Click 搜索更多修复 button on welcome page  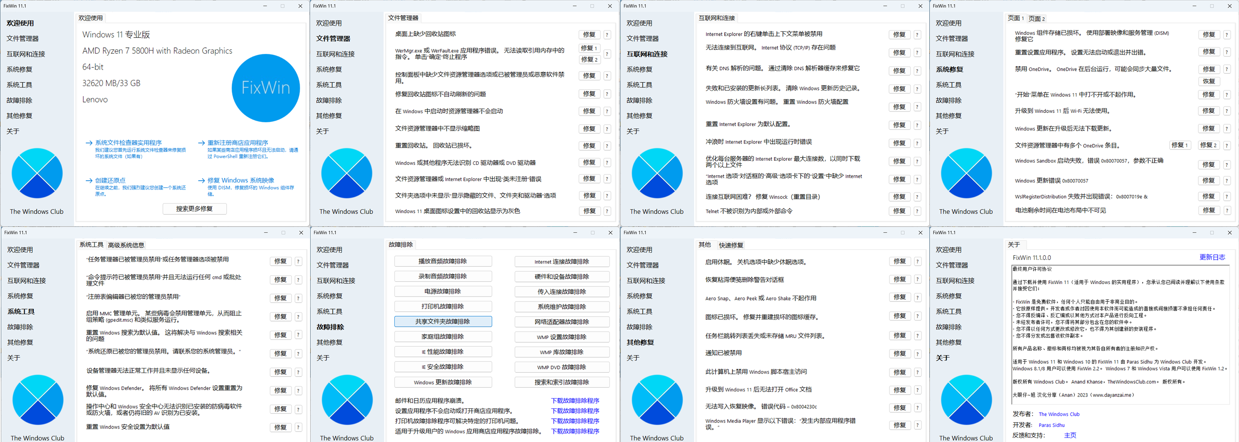tap(194, 209)
